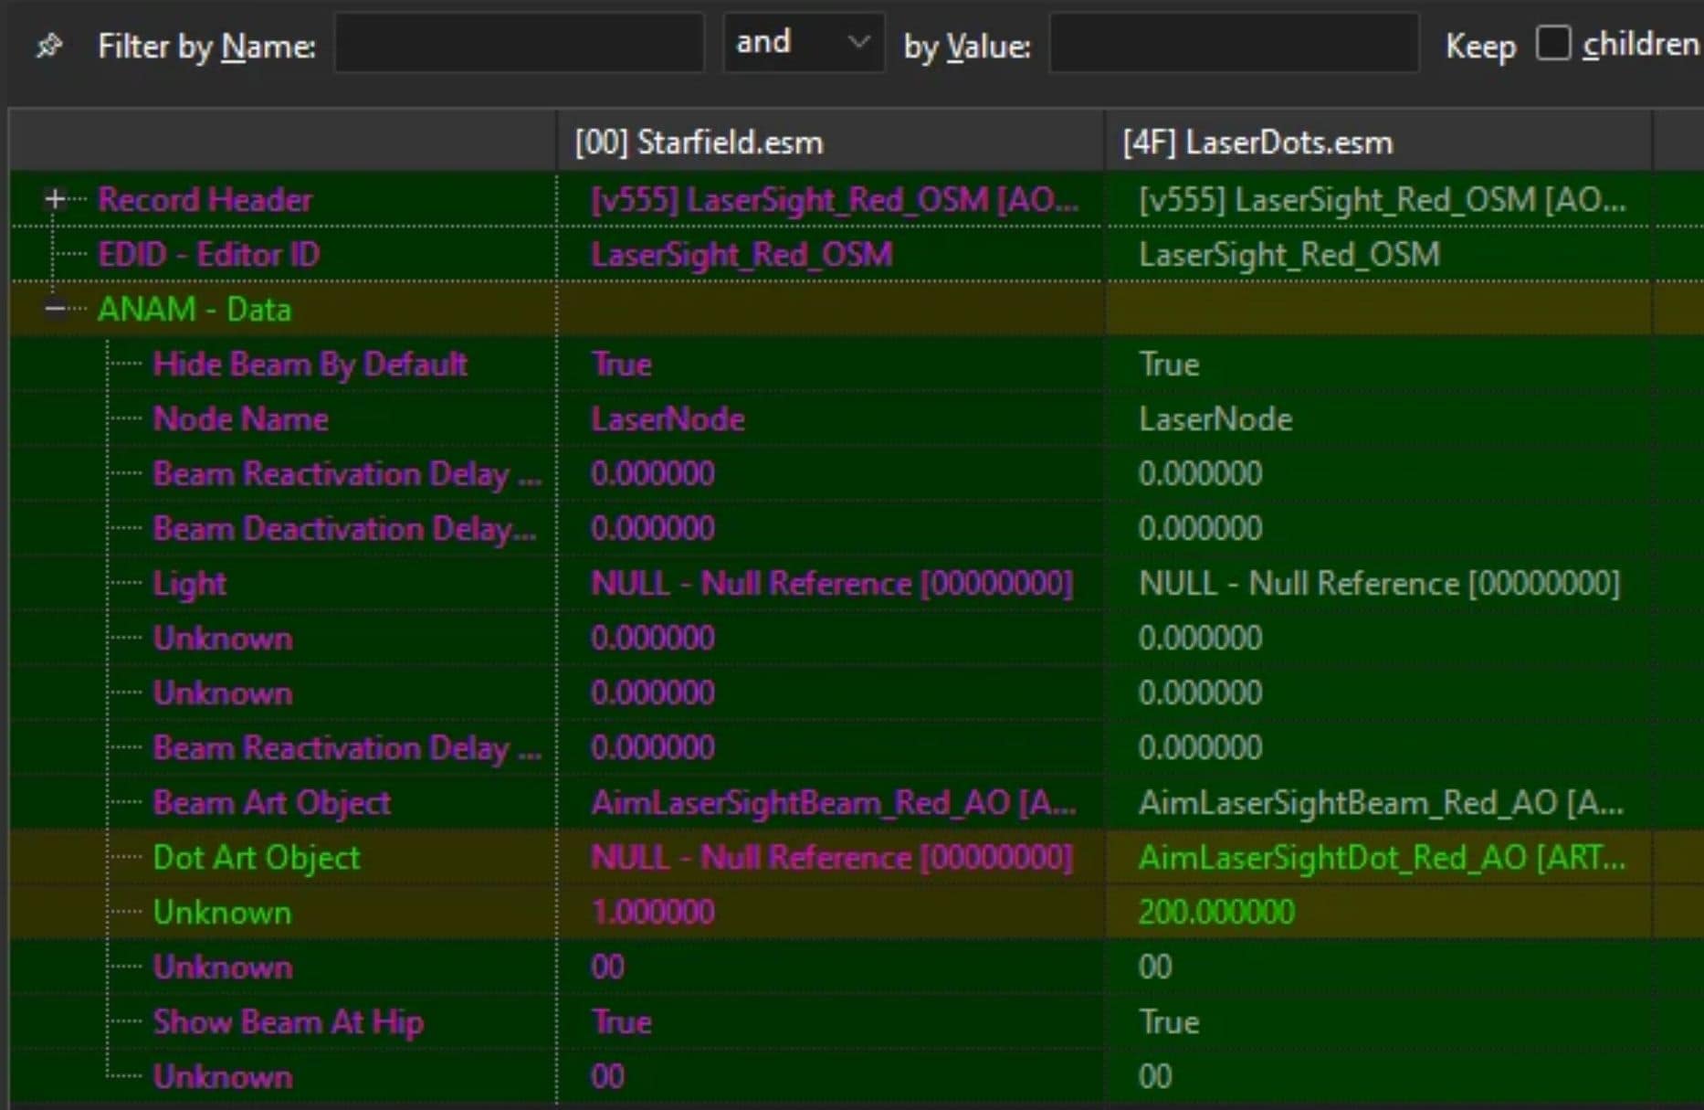This screenshot has width=1704, height=1110.
Task: Click the 1.000000 value in Starfield column
Action: (652, 913)
